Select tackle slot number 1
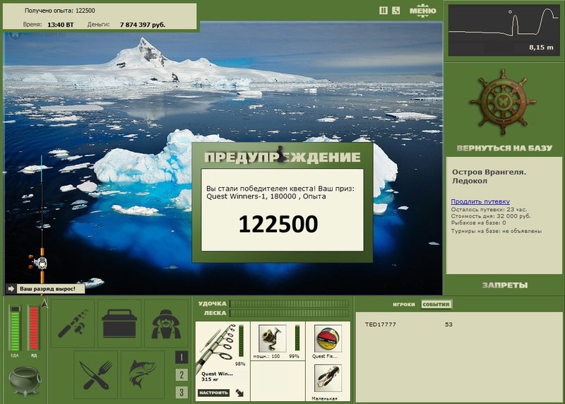Screen dimensions: 565x404 (182, 357)
